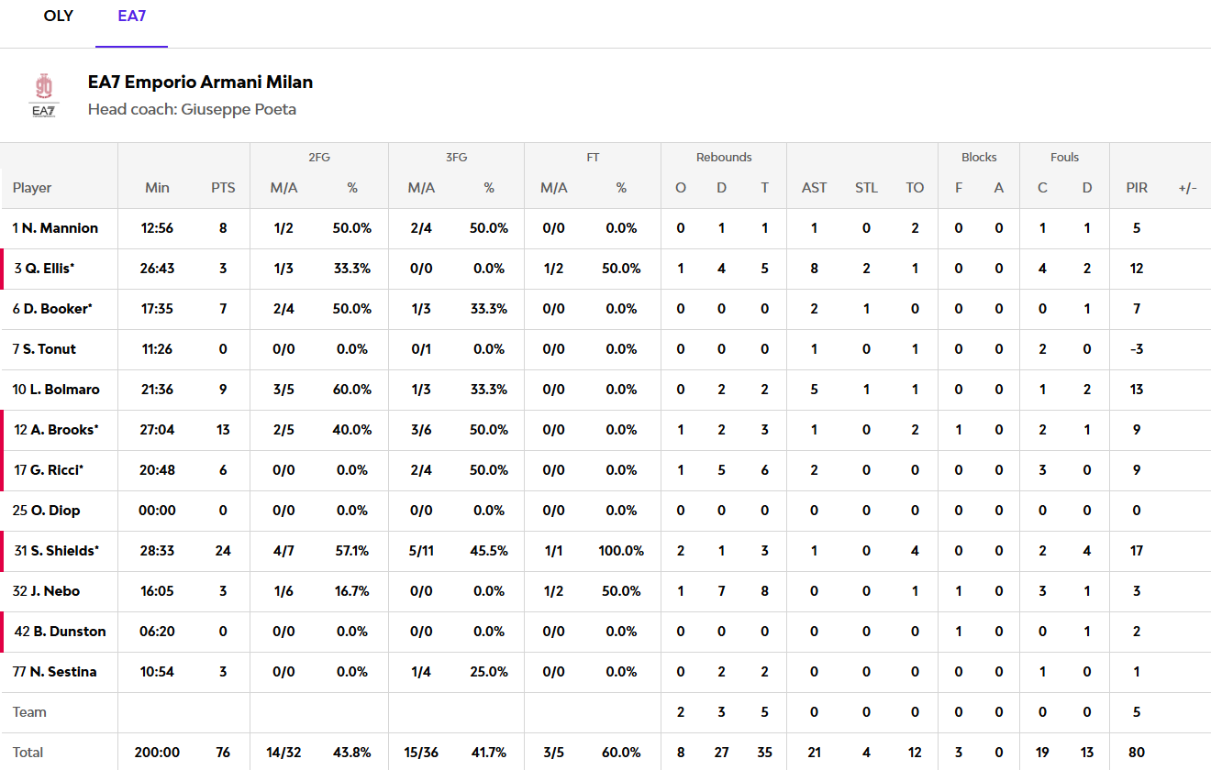Click player name Q. Ellis
Image resolution: width=1211 pixels, height=770 pixels.
point(44,269)
